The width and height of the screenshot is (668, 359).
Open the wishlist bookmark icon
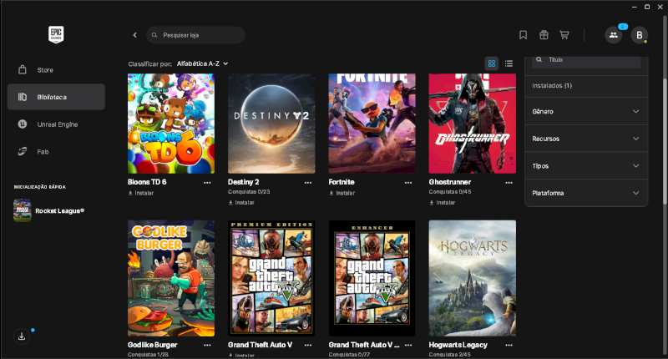[524, 35]
